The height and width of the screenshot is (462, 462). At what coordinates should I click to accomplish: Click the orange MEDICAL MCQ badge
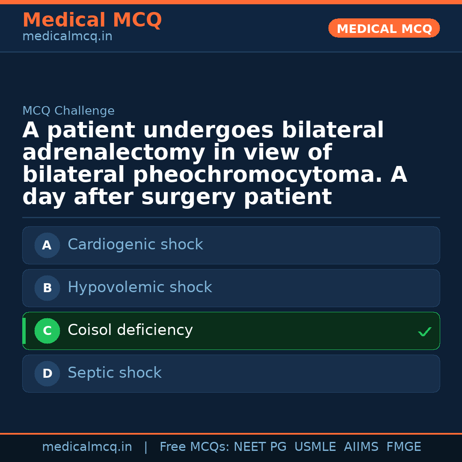click(x=384, y=29)
